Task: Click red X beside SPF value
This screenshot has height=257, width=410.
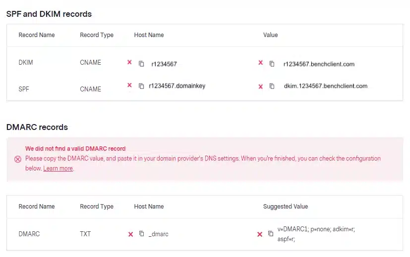Action: (260, 86)
